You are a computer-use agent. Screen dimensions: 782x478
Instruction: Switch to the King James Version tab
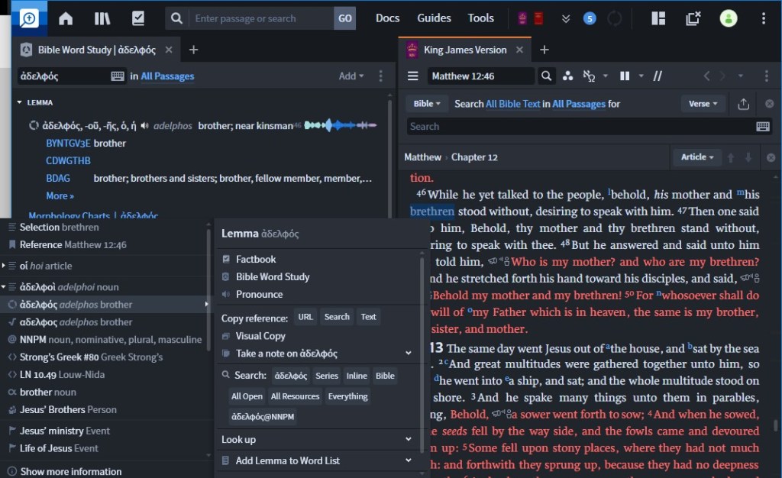[464, 50]
